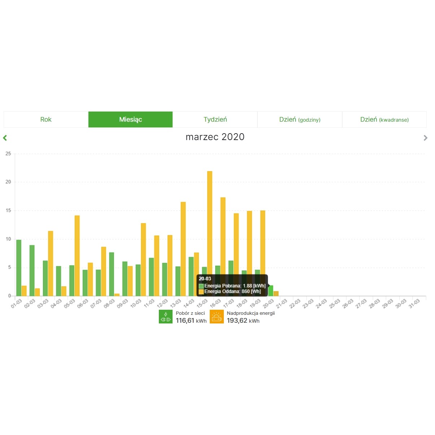Click the yellow bar for 18-03
This screenshot has width=435, height=435.
249,243
